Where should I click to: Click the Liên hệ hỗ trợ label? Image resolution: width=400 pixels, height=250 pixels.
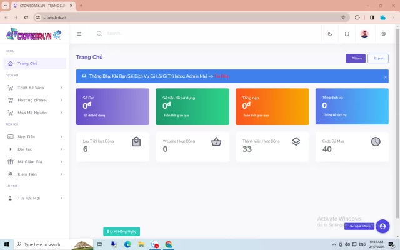[x=359, y=226]
